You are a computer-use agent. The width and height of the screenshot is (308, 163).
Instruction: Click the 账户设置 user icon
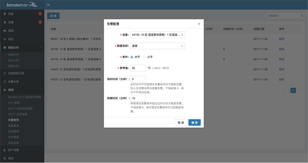tap(5, 150)
